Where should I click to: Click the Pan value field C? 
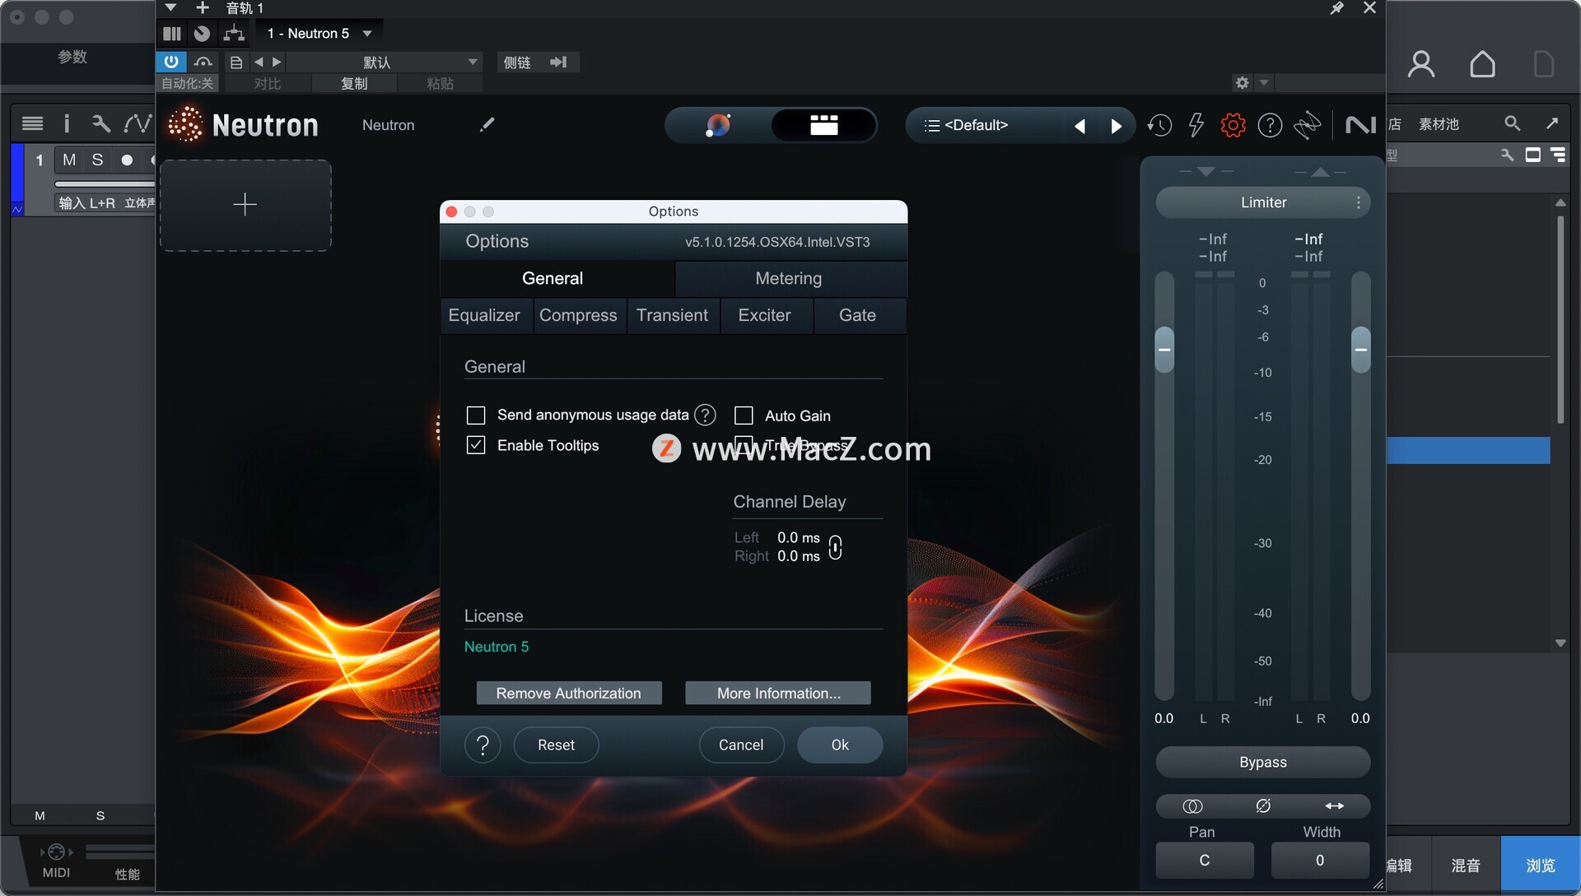coord(1204,860)
